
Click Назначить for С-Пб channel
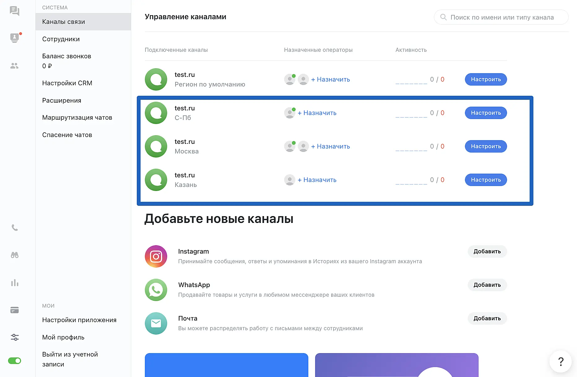click(317, 113)
